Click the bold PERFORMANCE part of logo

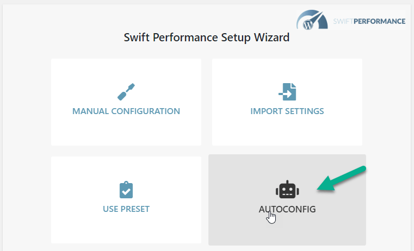click(379, 21)
